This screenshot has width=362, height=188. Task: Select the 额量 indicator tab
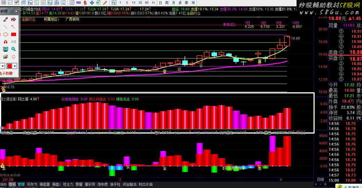tap(79, 184)
